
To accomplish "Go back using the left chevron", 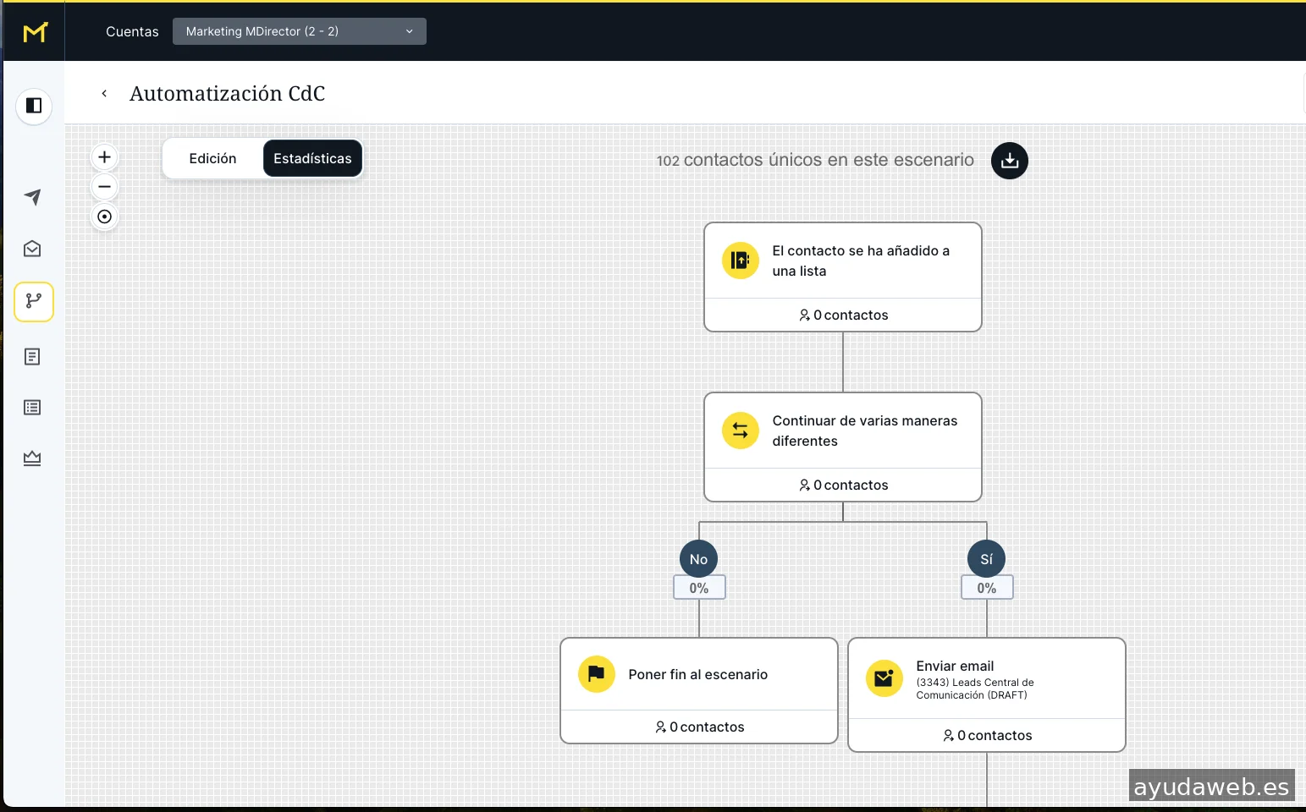I will point(104,94).
